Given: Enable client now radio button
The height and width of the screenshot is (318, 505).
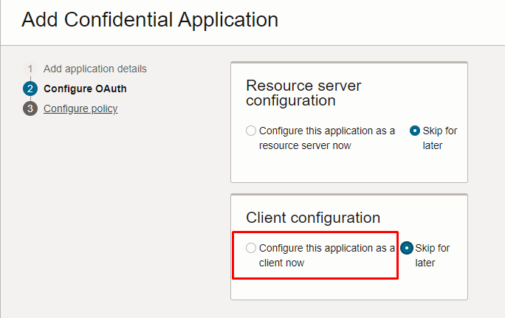Looking at the screenshot, I should [251, 248].
